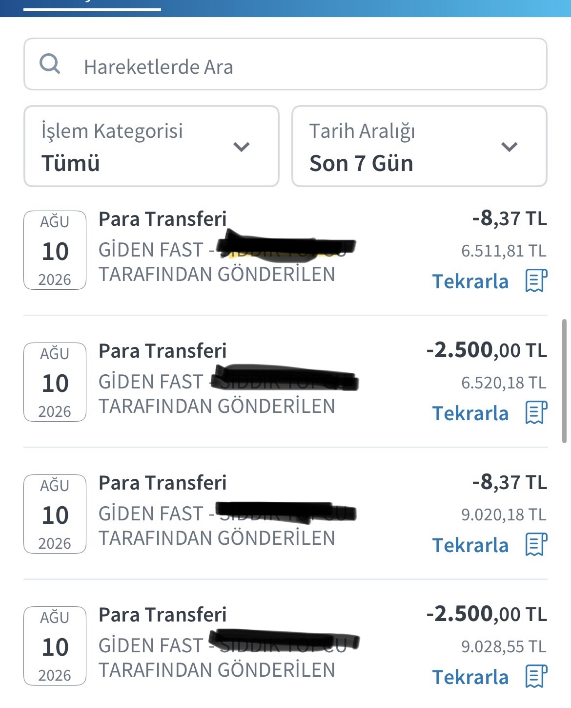Select the active tab underline at the top
The width and height of the screenshot is (571, 708).
tap(92, 9)
